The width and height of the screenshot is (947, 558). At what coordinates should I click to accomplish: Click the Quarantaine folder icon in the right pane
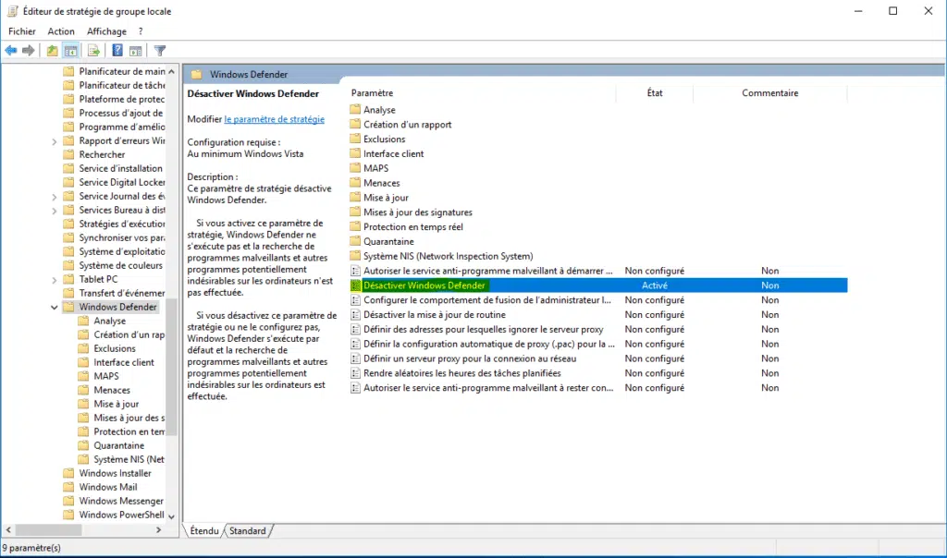click(355, 241)
